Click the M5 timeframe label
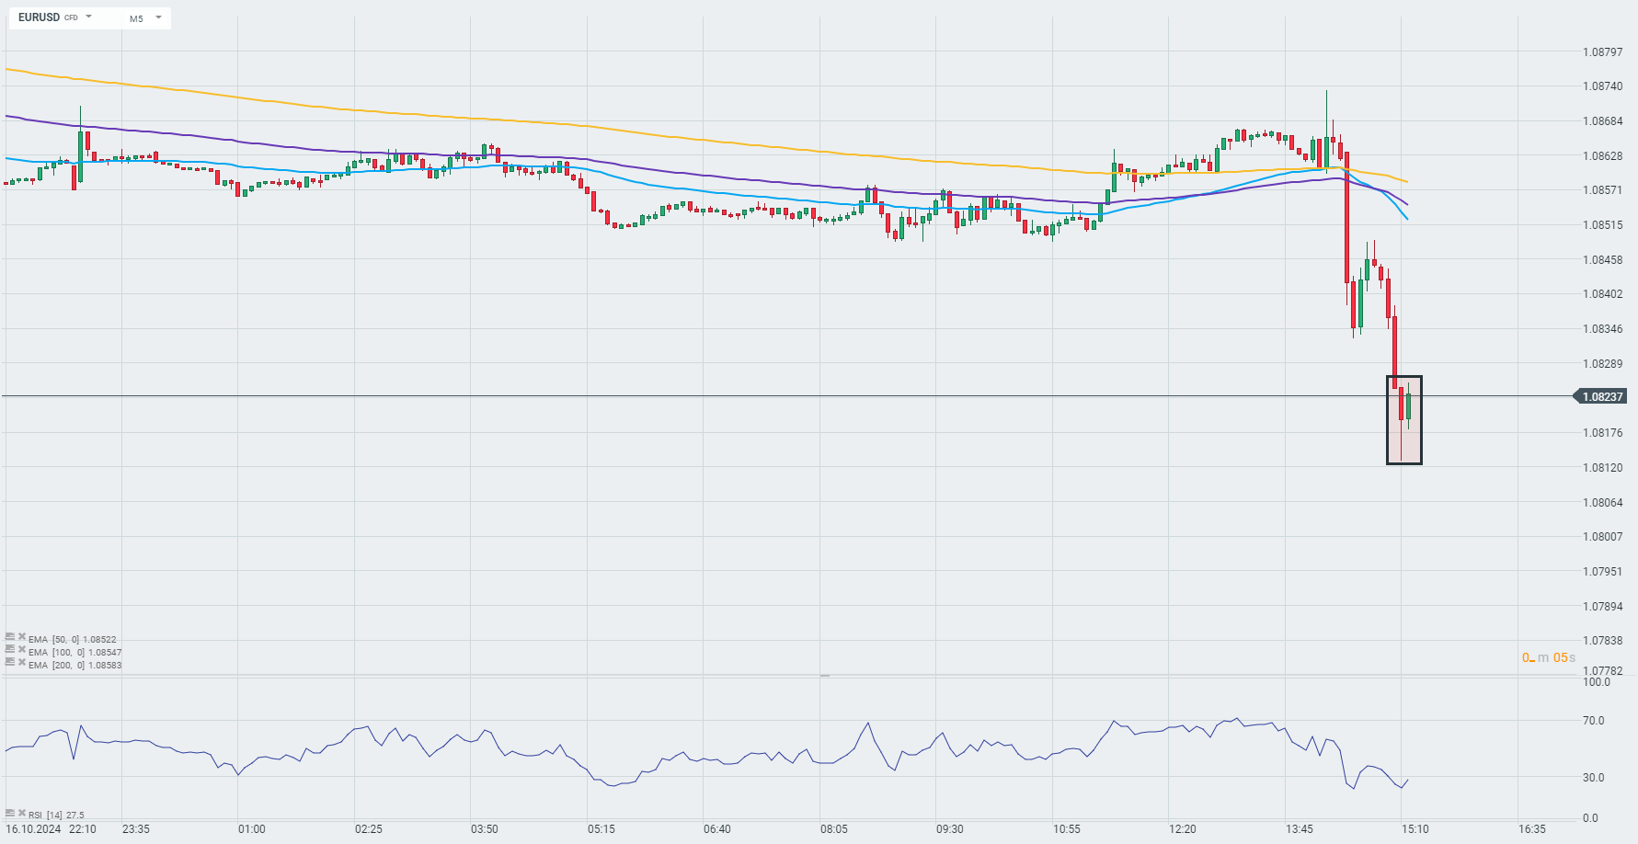 136,18
